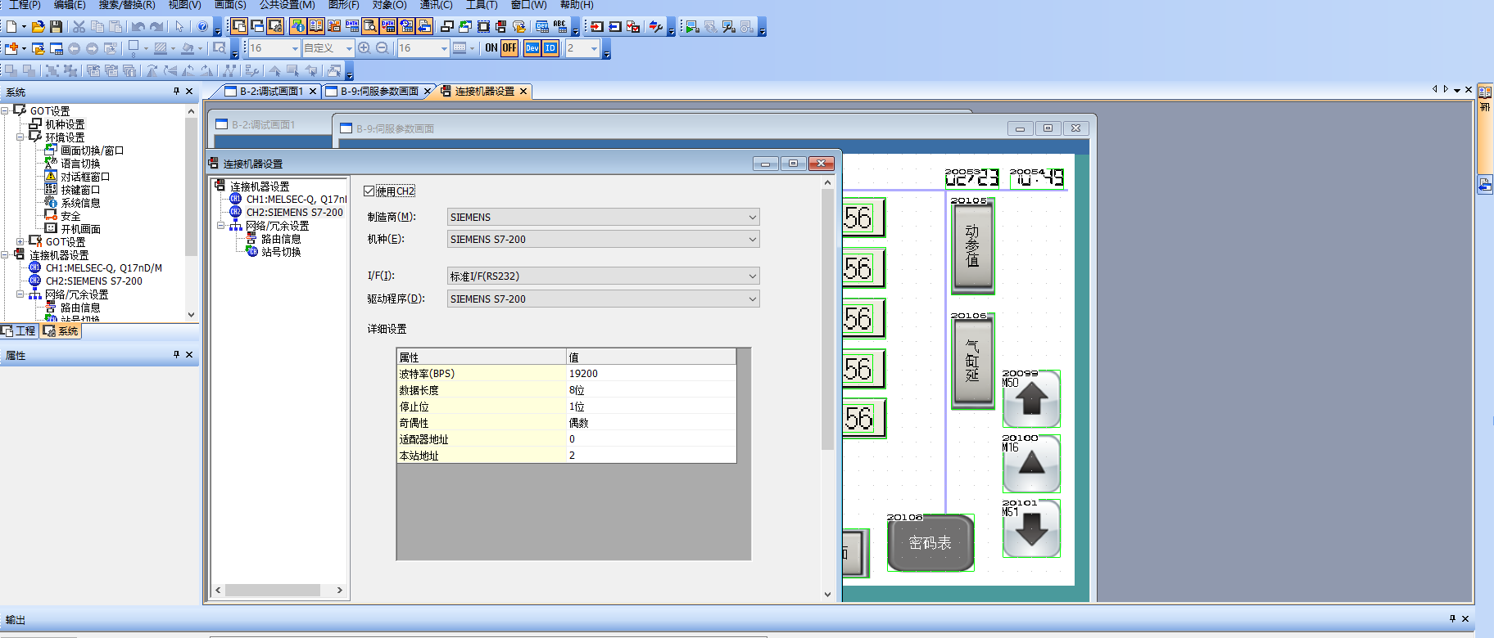Toggle the Project tree window icon
The image size is (1494, 638).
(x=239, y=26)
